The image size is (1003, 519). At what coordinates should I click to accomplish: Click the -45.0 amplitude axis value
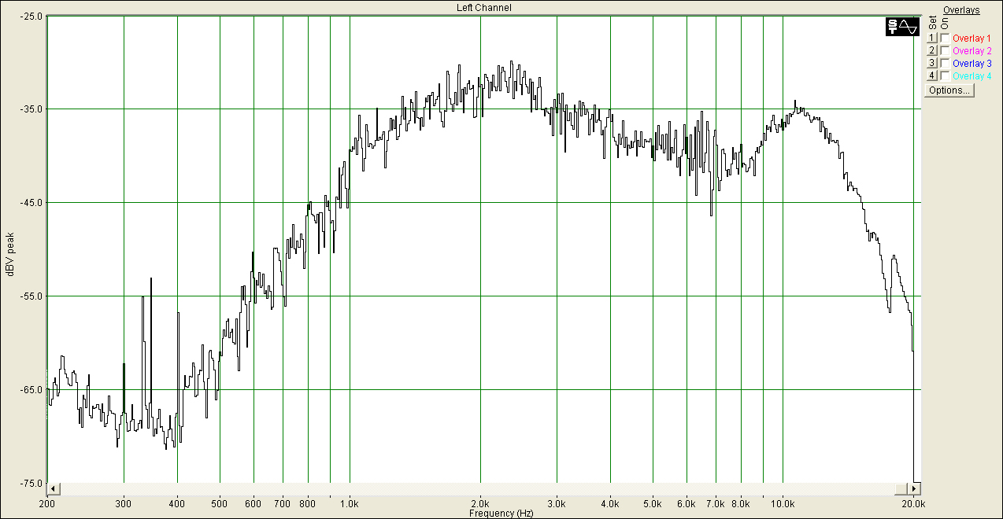32,203
